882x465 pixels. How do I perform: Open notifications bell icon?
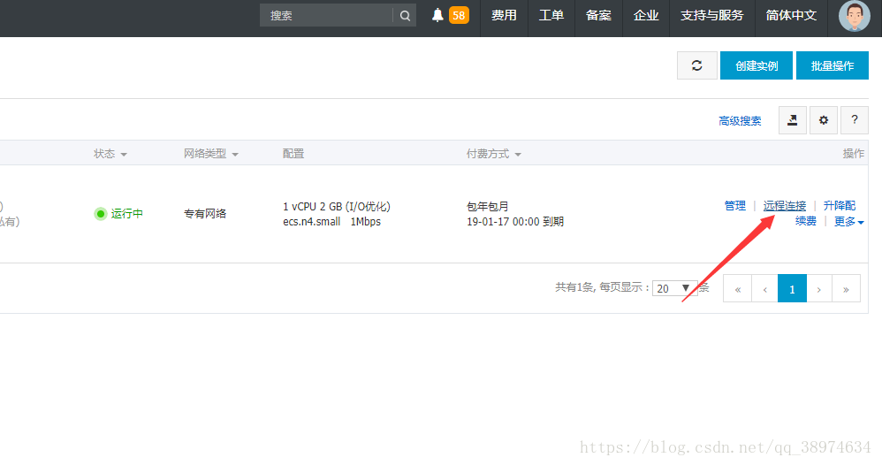[437, 15]
